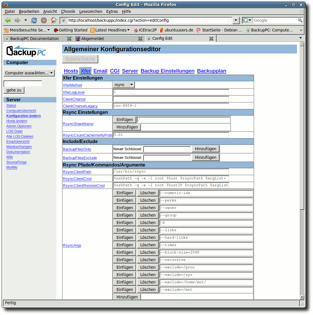313x315 pixels.
Task: Go back with the green back arrow
Action: pyautogui.click(x=8, y=20)
